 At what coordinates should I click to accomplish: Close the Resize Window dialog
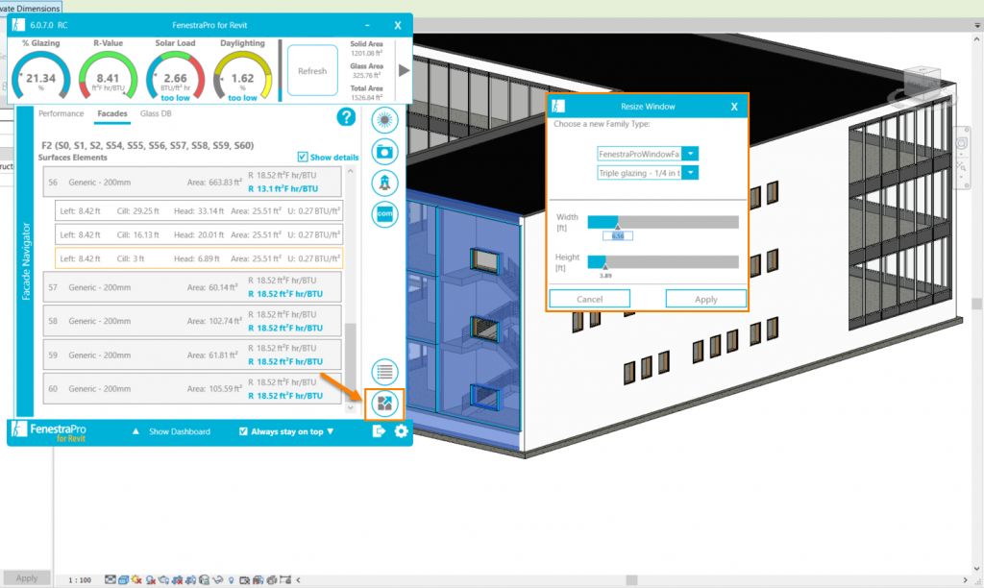coord(734,107)
